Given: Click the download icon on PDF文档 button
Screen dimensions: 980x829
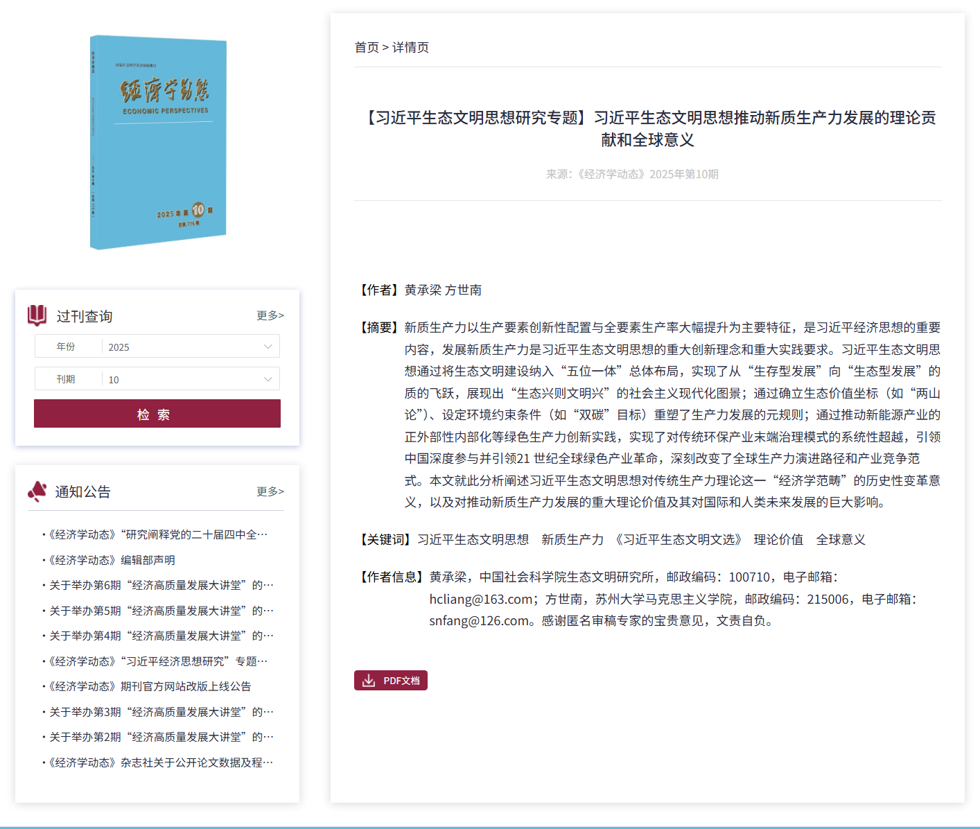Looking at the screenshot, I should tap(369, 681).
